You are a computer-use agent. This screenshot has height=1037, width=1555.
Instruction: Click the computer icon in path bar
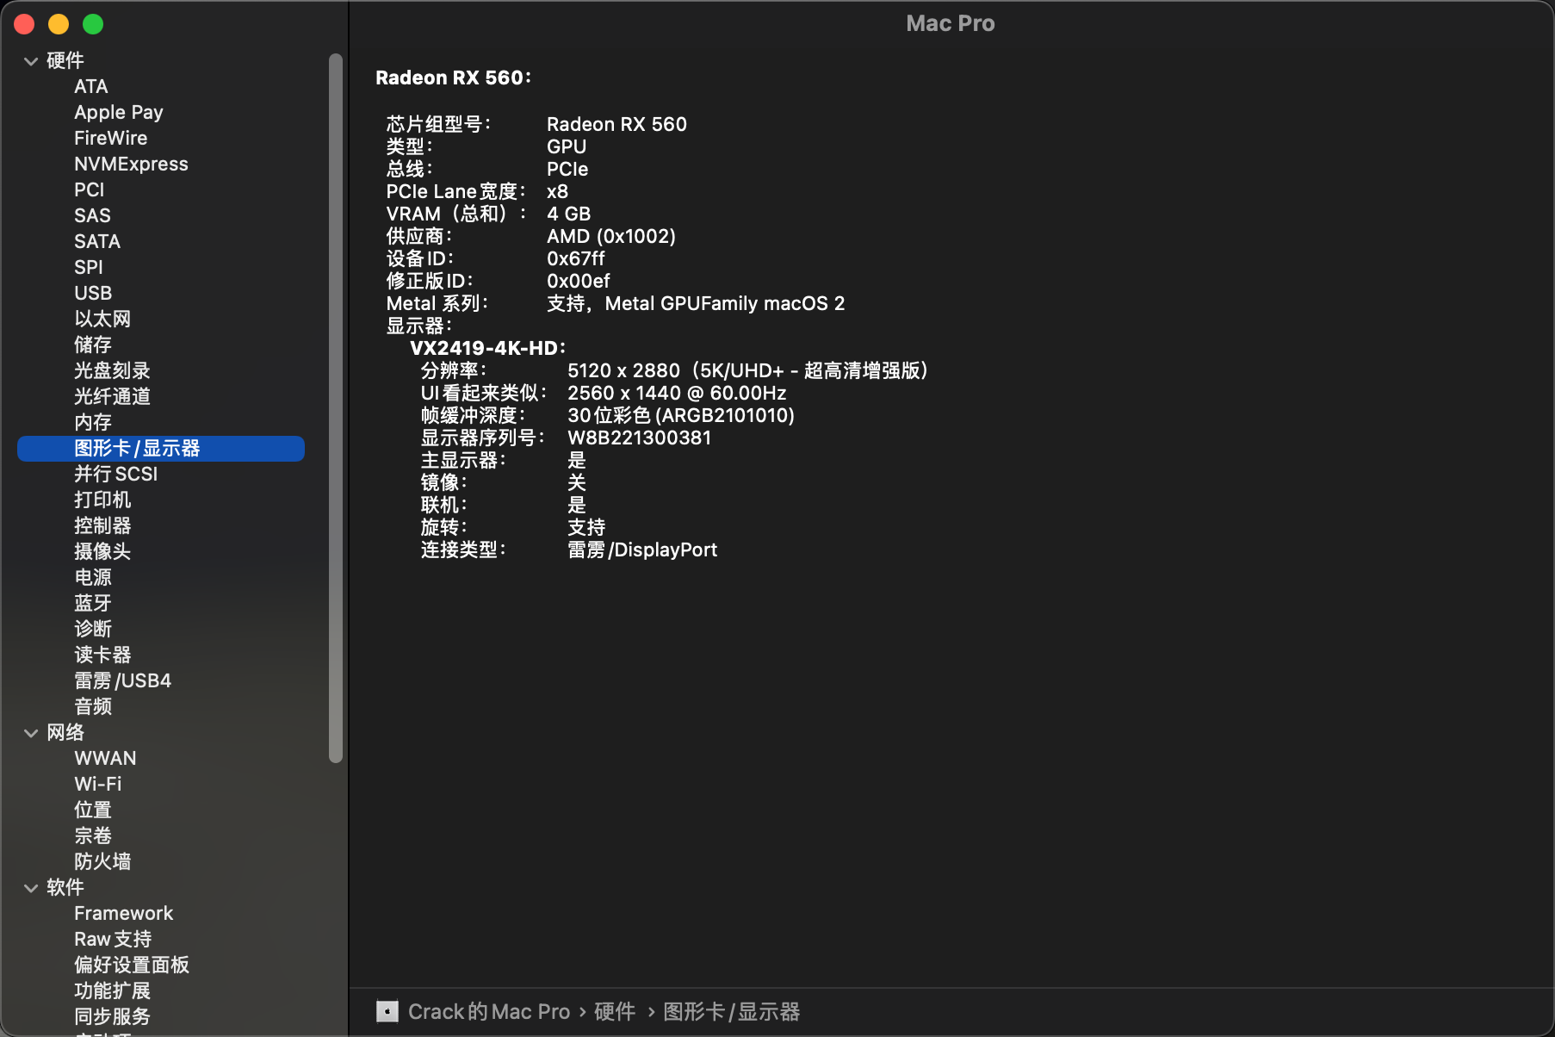click(x=387, y=1011)
